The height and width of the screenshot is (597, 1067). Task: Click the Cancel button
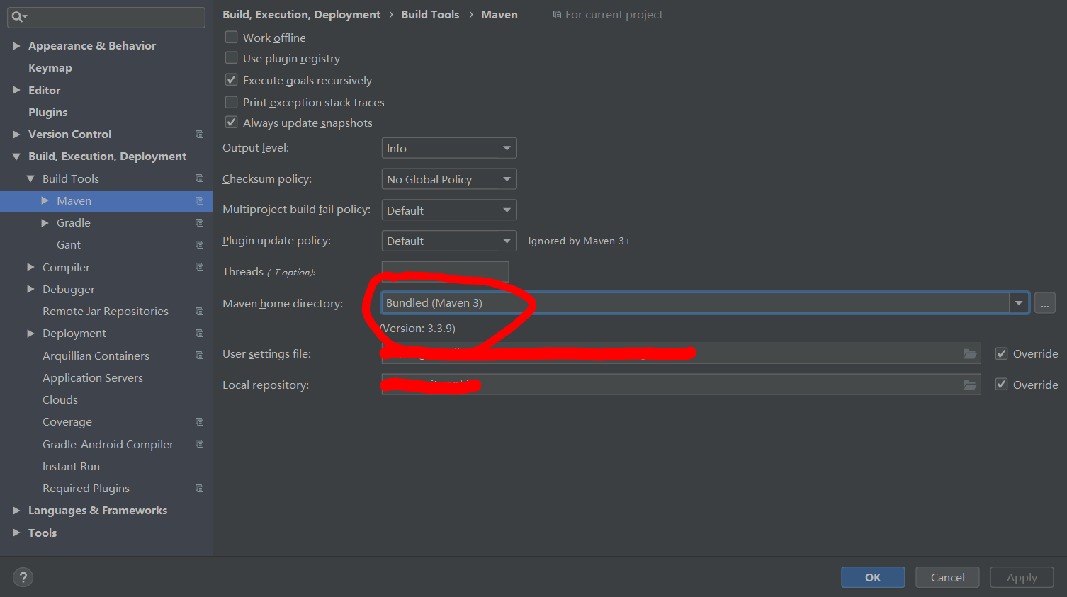[x=947, y=577]
